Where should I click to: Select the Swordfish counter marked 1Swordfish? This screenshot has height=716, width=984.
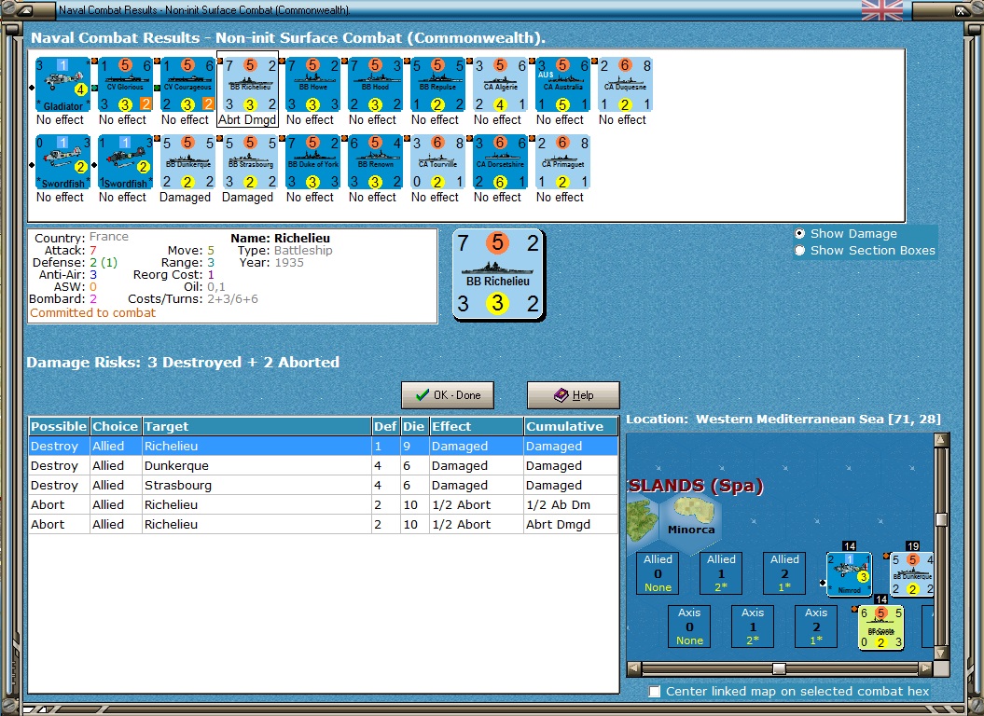(x=125, y=162)
